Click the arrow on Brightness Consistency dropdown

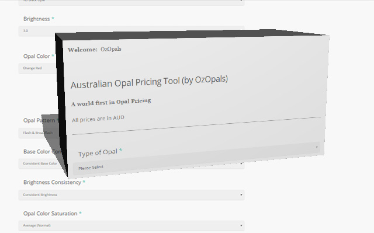pos(241,195)
